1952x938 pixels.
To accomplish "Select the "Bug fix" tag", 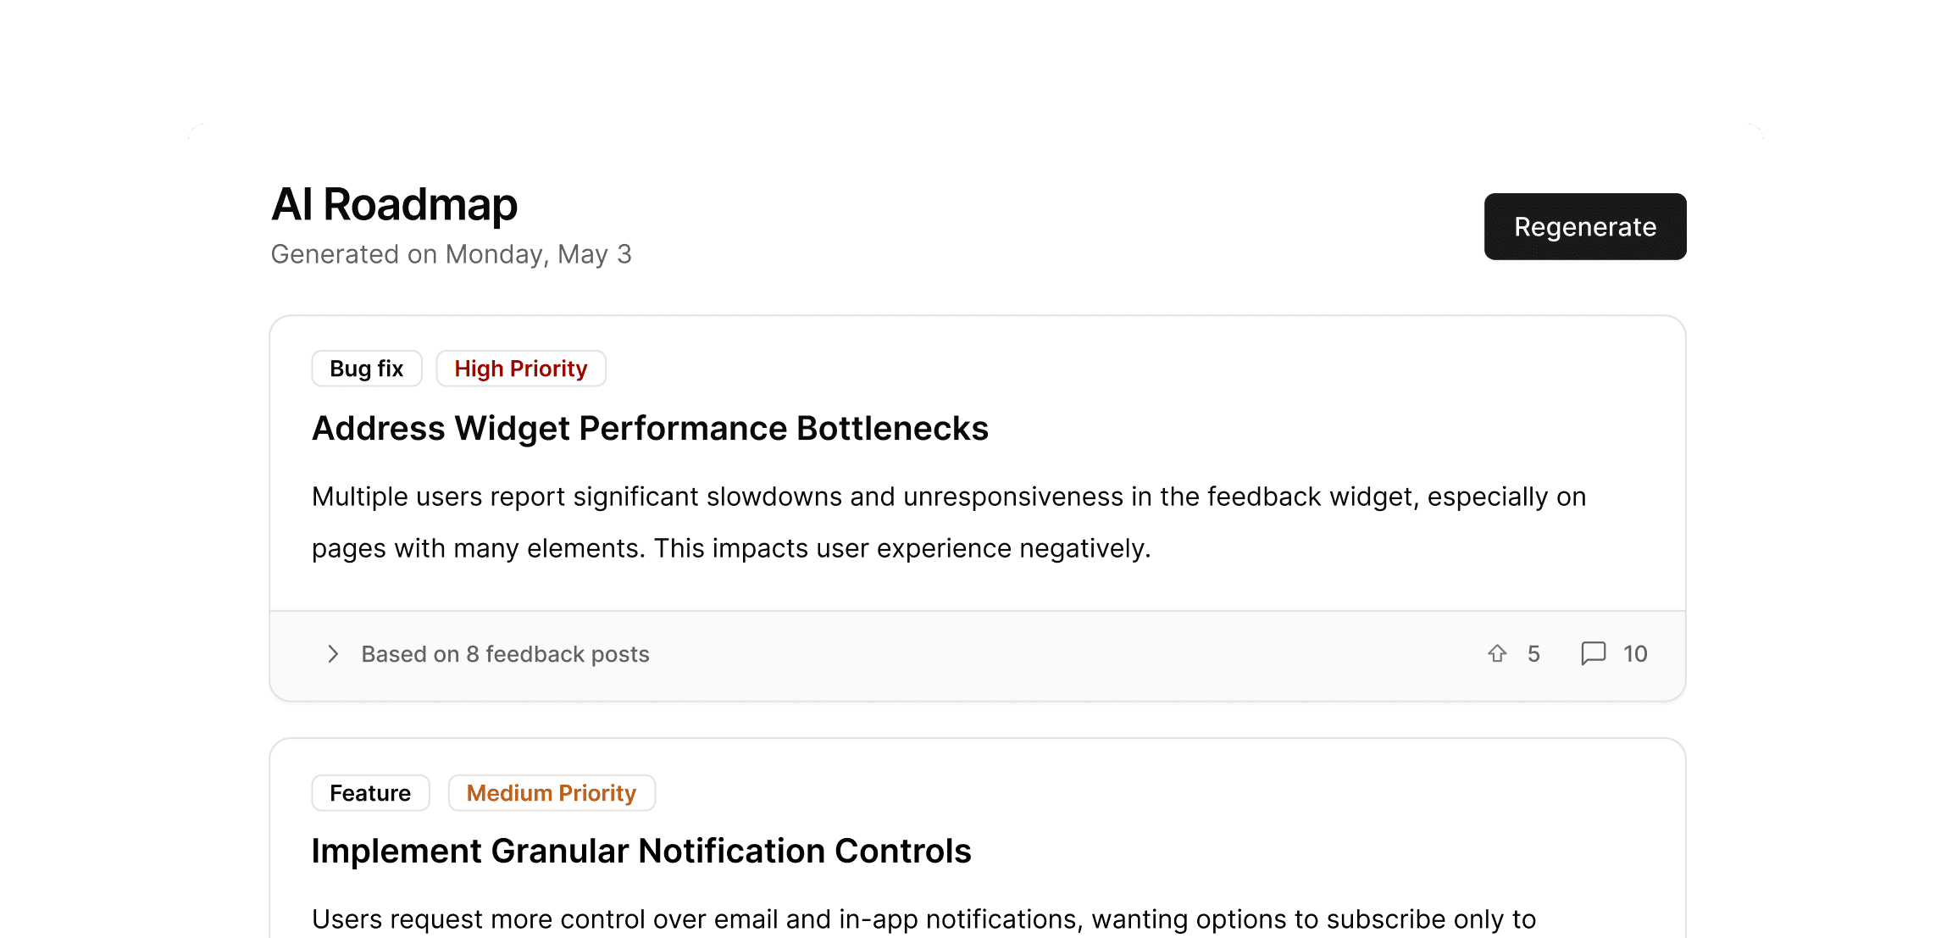I will [366, 369].
